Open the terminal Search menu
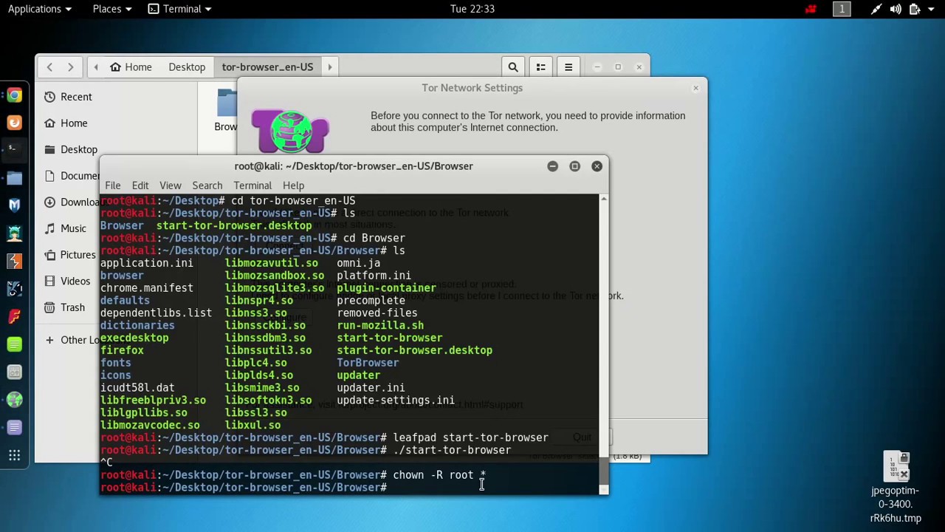The height and width of the screenshot is (532, 945). [207, 185]
